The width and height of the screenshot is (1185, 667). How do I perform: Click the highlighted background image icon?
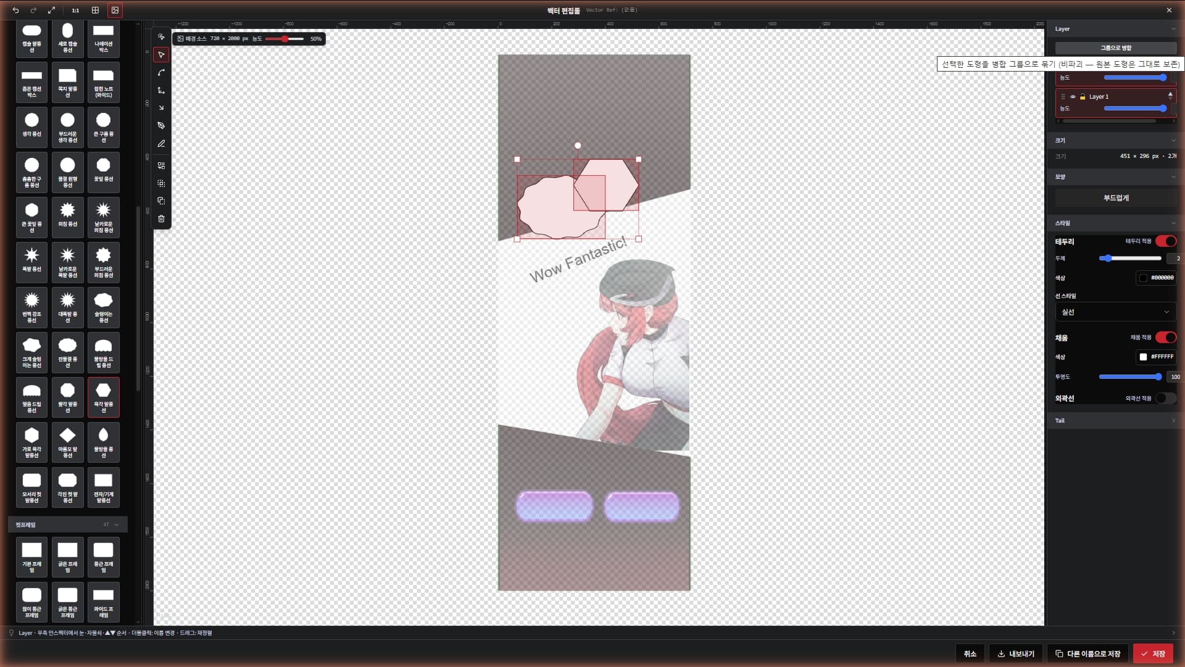(115, 10)
